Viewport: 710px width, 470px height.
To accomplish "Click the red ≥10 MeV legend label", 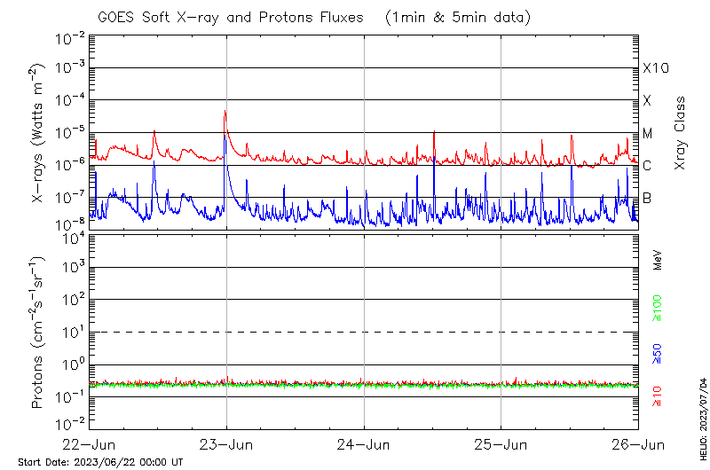I will pos(658,396).
